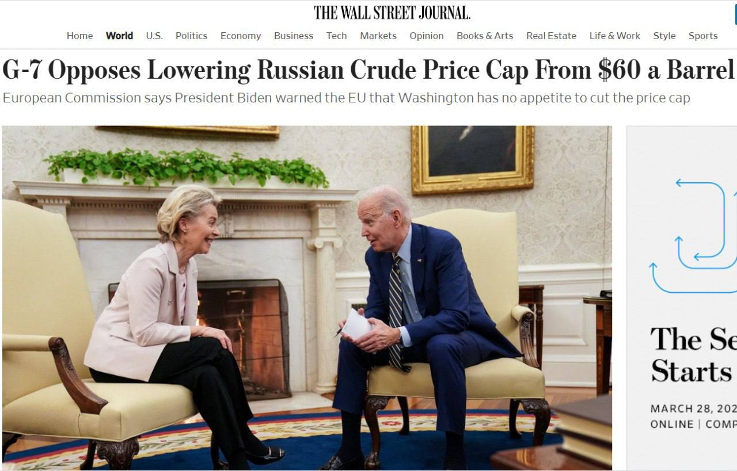This screenshot has height=471, width=737.
Task: Click the article subheadline about President Biden
Action: [346, 98]
